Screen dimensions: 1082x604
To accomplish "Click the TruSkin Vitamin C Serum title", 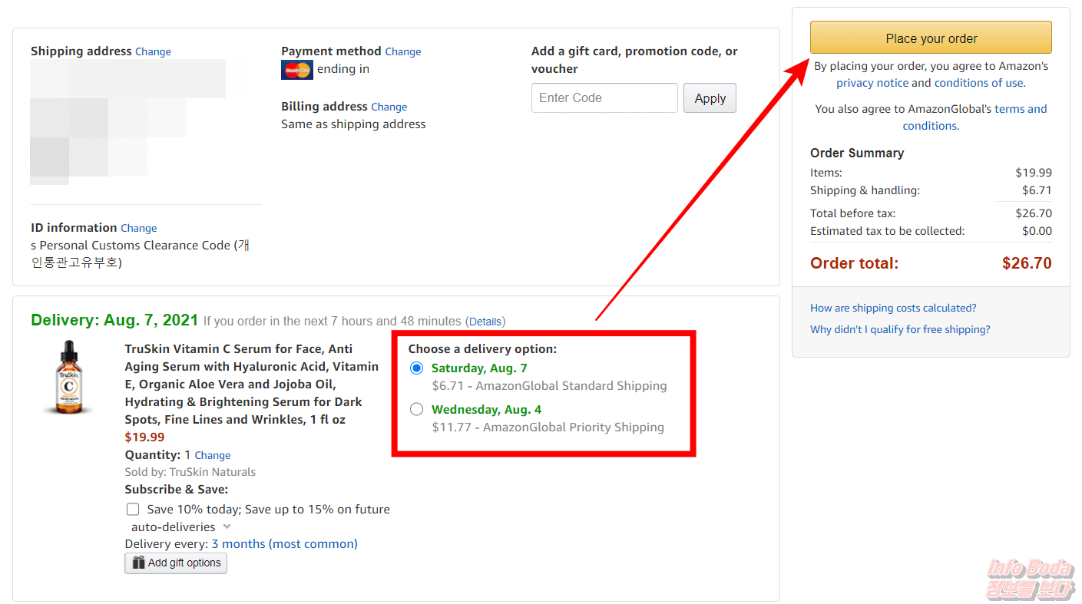I will pyautogui.click(x=252, y=384).
